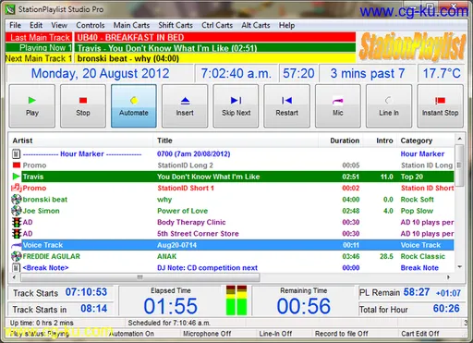Click the disc icon beside Joe Simon
This screenshot has height=343, width=473.
[x=16, y=211]
